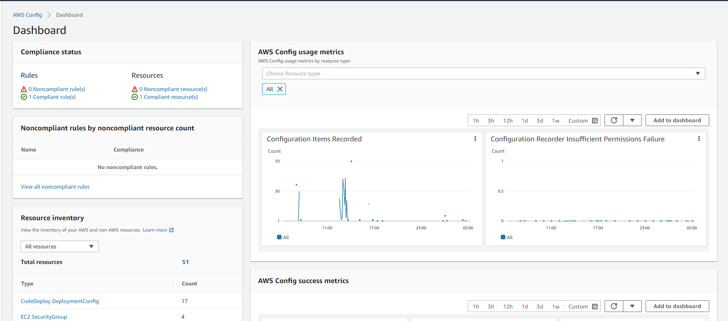This screenshot has height=321, width=728.
Task: Open refresh options dropdown in success metrics
Action: (632, 306)
